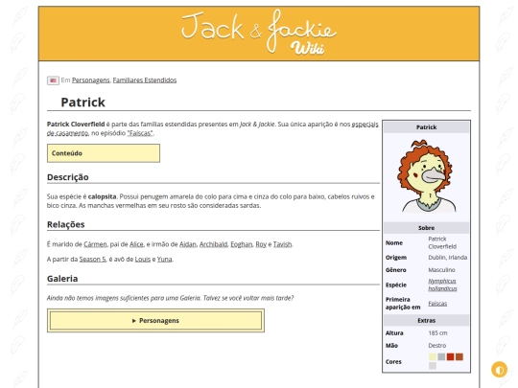The height and width of the screenshot is (388, 518).
Task: Click the "Masculino" gender value
Action: (441, 270)
